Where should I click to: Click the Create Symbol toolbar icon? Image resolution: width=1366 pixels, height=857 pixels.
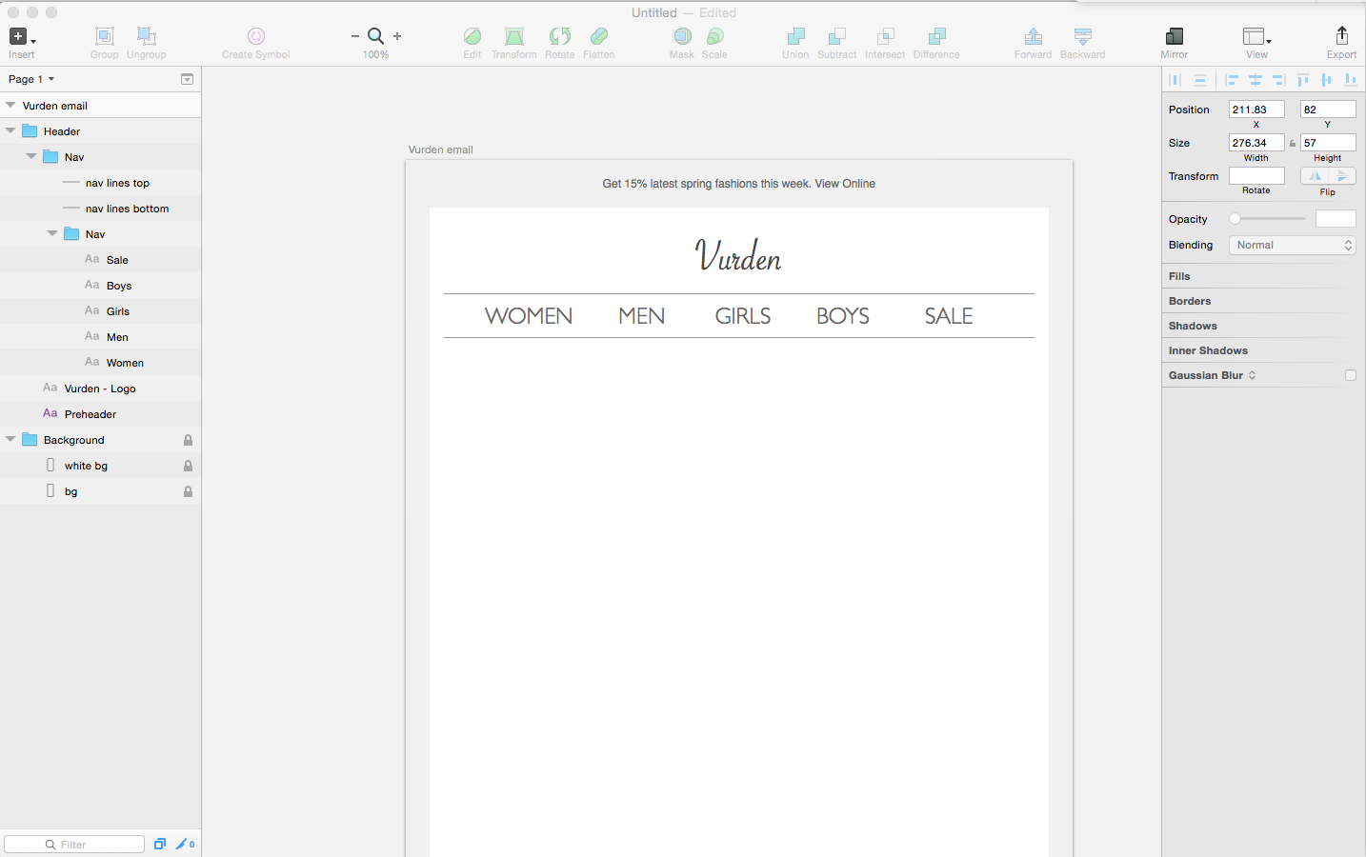(256, 36)
